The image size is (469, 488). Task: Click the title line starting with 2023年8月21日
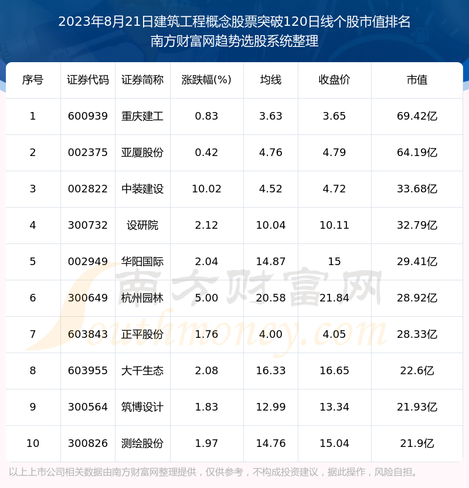(235, 22)
